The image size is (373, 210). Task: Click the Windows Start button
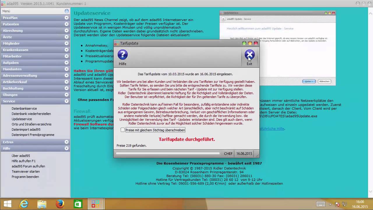[7, 204]
